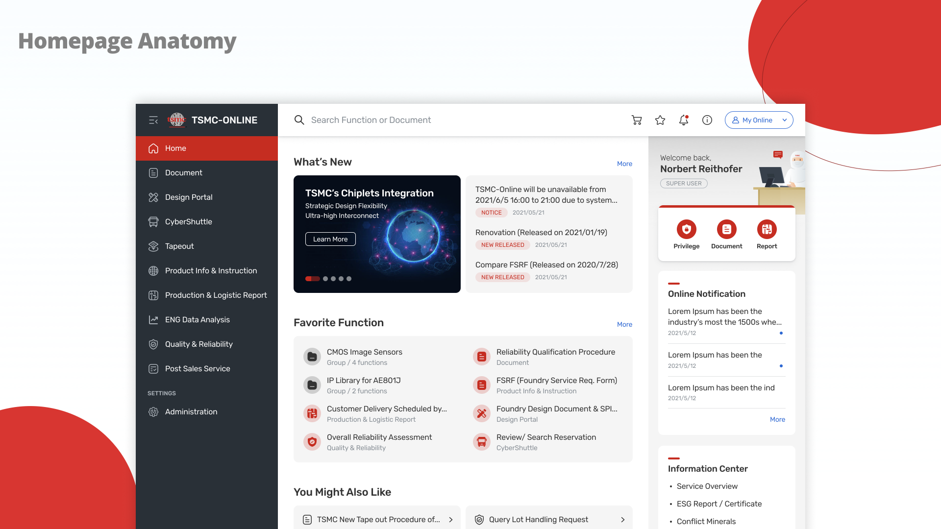Open favorites via the star icon
941x529 pixels.
660,120
